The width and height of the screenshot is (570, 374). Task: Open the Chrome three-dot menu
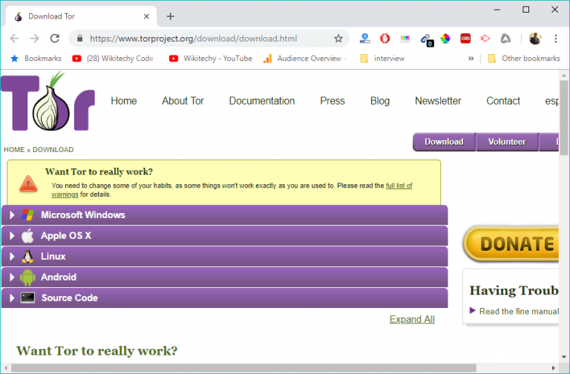click(555, 39)
